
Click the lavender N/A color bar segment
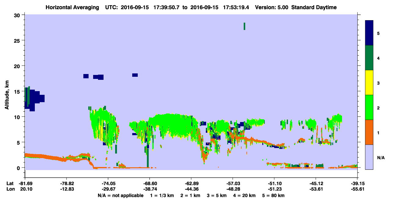coord(369,157)
